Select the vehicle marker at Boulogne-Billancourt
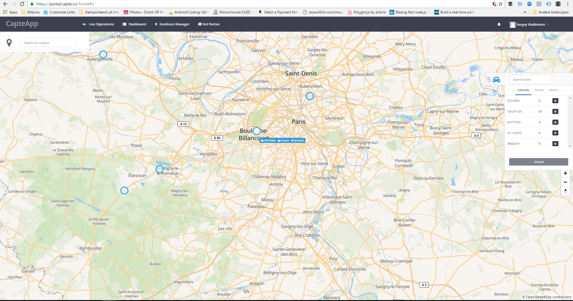This screenshot has width=573, height=301. click(257, 131)
